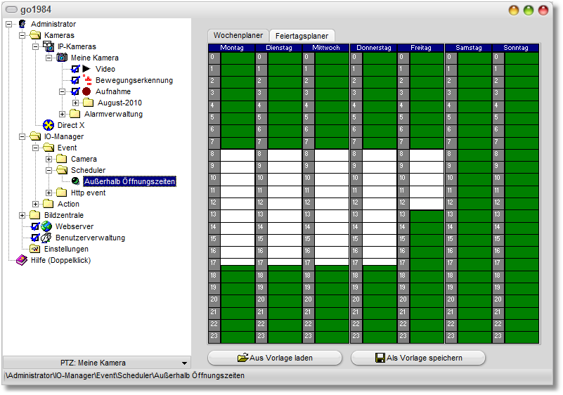This screenshot has height=395, width=563.
Task: Click the Hilfe book icon
Action: click(x=22, y=260)
